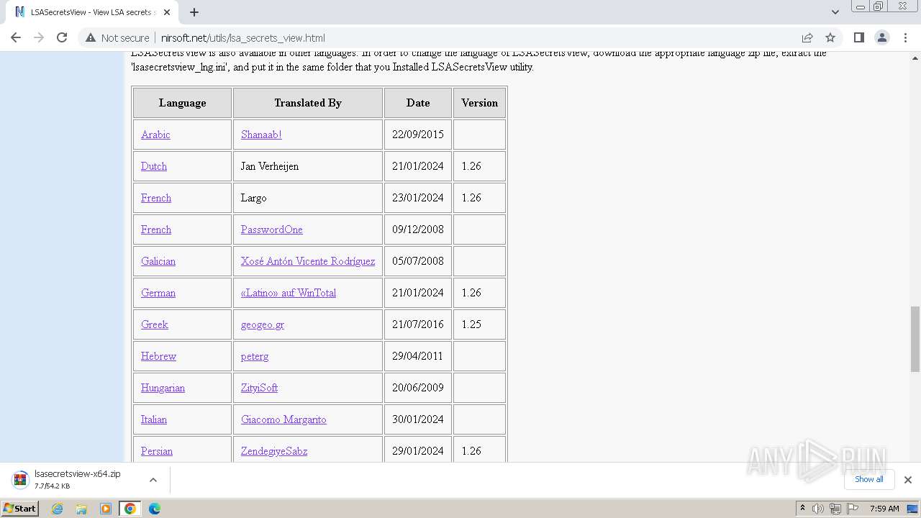Click the 7:59 AM taskbar clock
This screenshot has height=518, width=921.
(x=884, y=509)
